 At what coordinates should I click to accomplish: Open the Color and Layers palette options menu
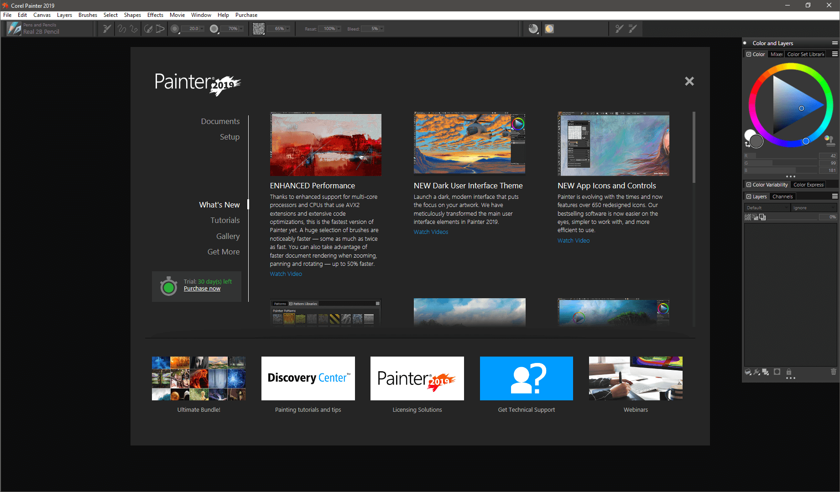[x=835, y=43]
